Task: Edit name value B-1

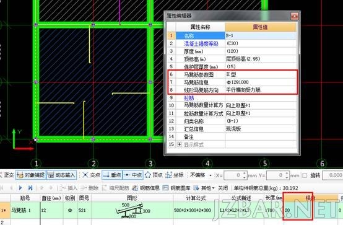Action: click(x=261, y=35)
